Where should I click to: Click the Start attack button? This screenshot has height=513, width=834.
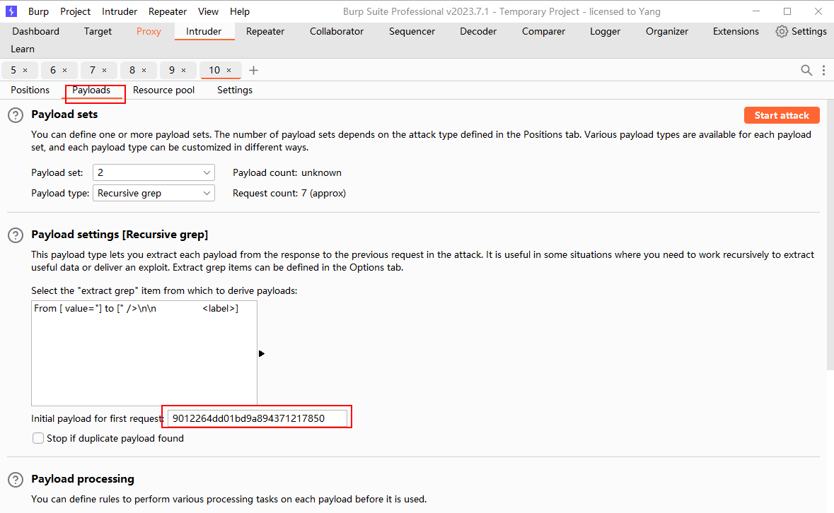781,115
